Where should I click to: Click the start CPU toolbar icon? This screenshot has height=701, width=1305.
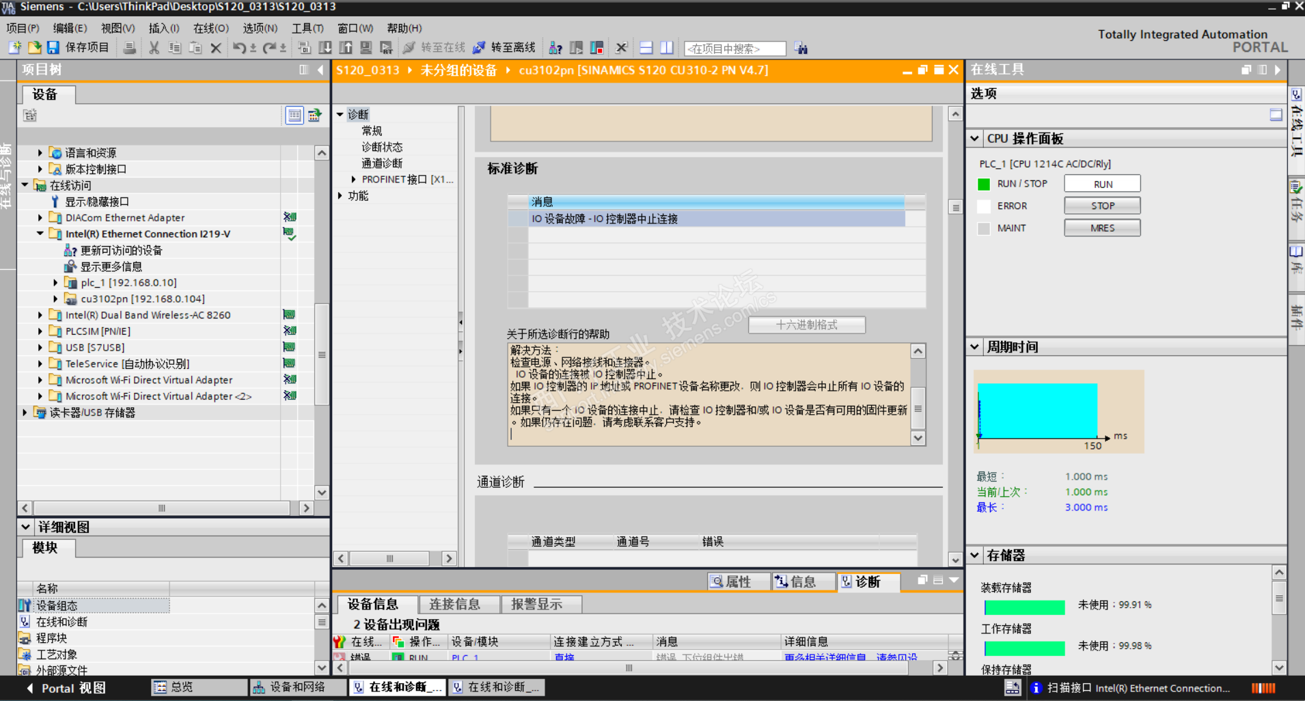576,48
